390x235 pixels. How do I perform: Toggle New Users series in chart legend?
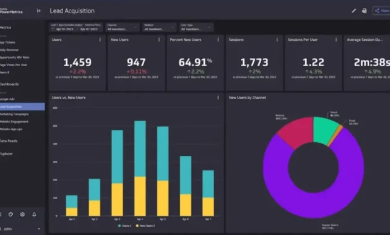click(x=145, y=226)
